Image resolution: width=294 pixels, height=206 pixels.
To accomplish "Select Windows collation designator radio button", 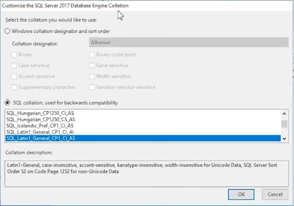I will (7, 31).
